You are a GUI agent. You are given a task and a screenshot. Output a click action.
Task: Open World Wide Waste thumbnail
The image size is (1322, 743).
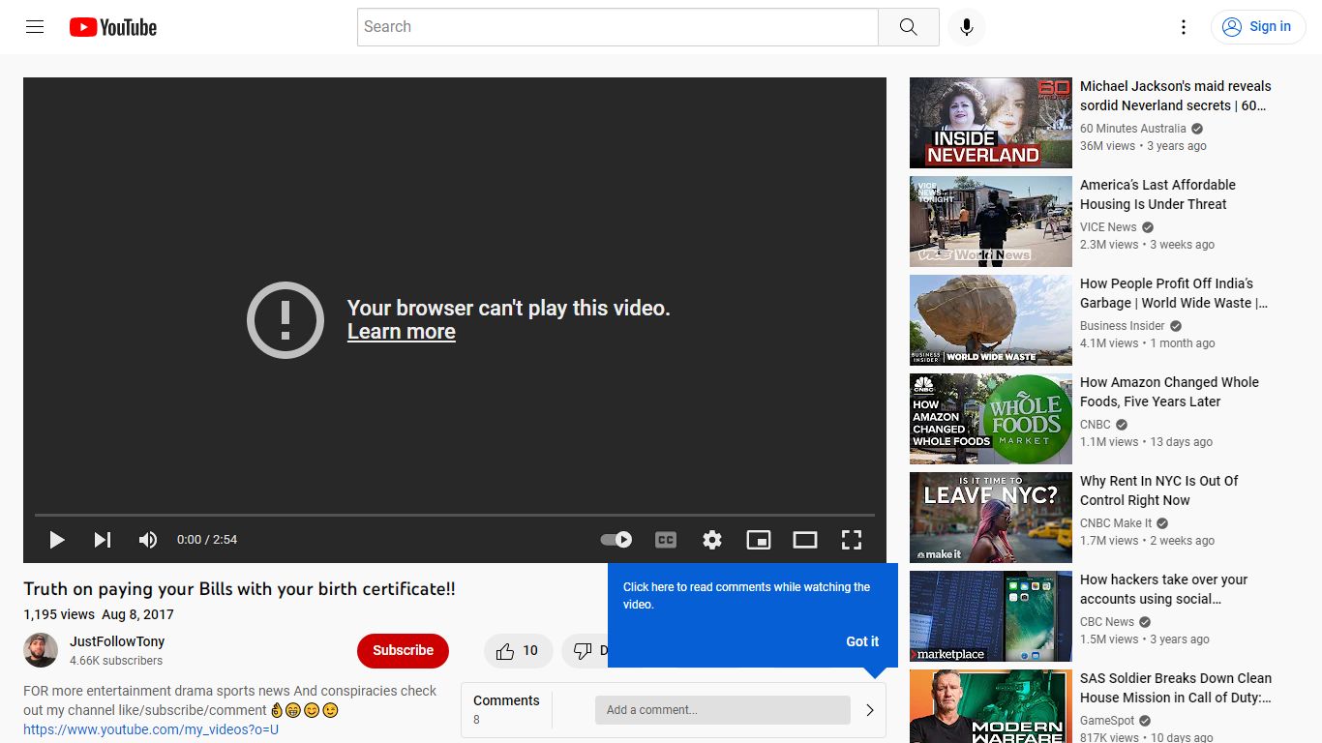[x=991, y=320]
